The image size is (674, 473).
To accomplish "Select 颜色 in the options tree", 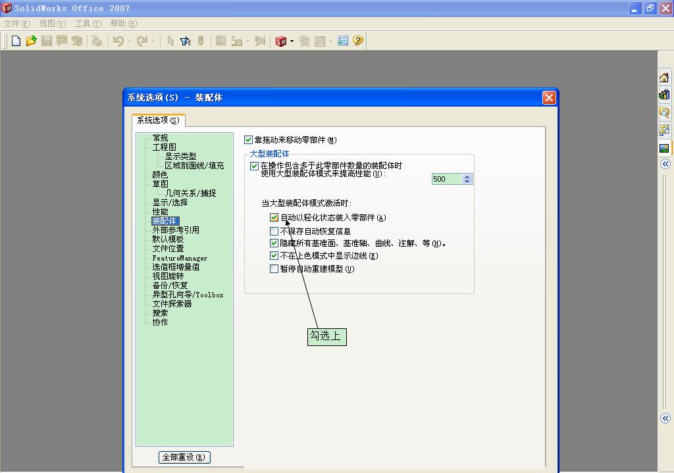I will point(160,175).
